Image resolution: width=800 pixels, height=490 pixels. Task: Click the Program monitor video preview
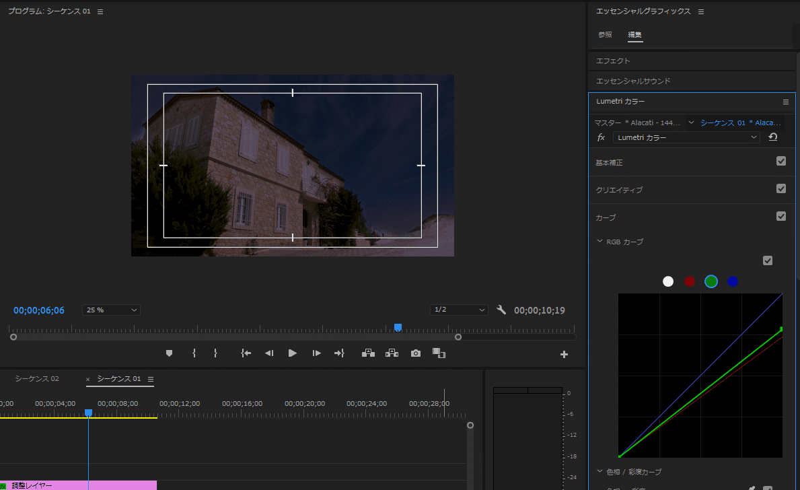293,166
